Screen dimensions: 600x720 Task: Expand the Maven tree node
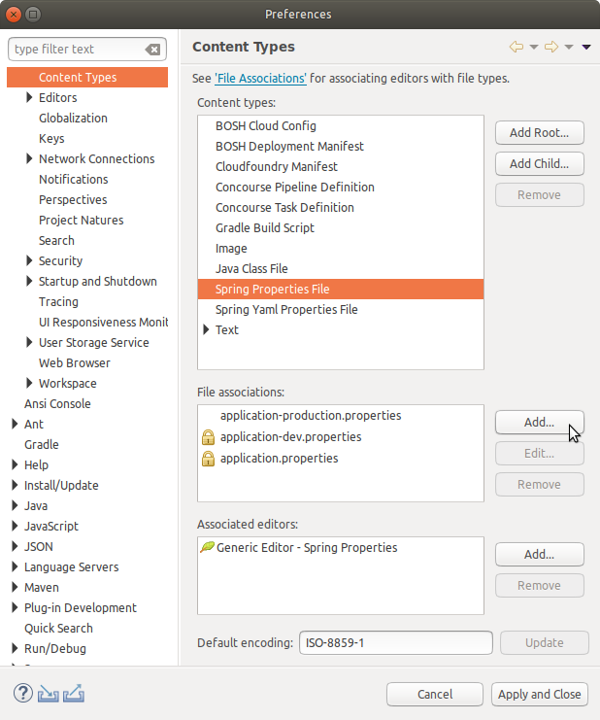pos(15,588)
